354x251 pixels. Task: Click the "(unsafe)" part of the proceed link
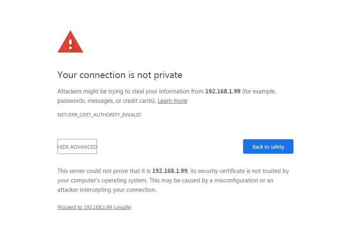point(122,207)
